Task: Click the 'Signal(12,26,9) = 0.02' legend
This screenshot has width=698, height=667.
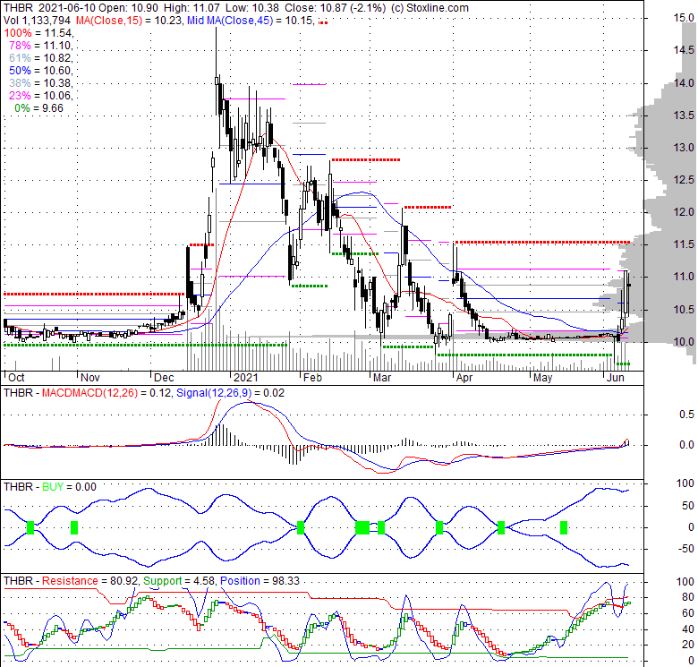Action: coord(231,393)
